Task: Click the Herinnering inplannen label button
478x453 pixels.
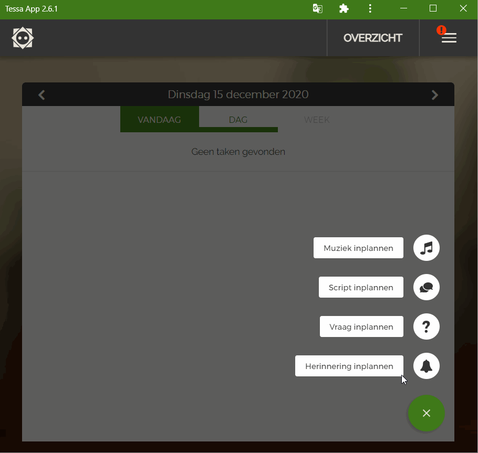Action: [x=349, y=366]
